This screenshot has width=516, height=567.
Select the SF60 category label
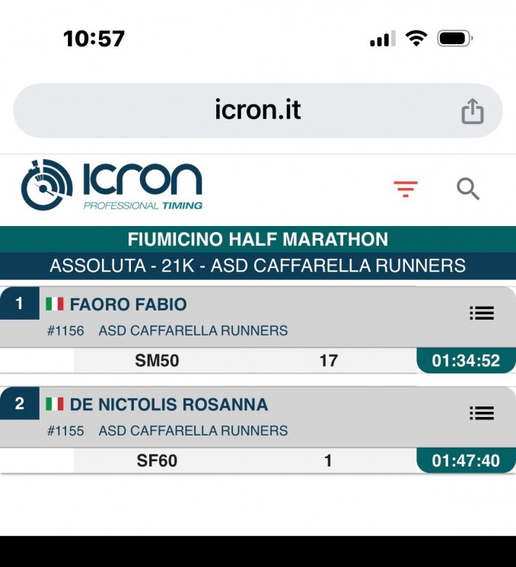pos(157,460)
